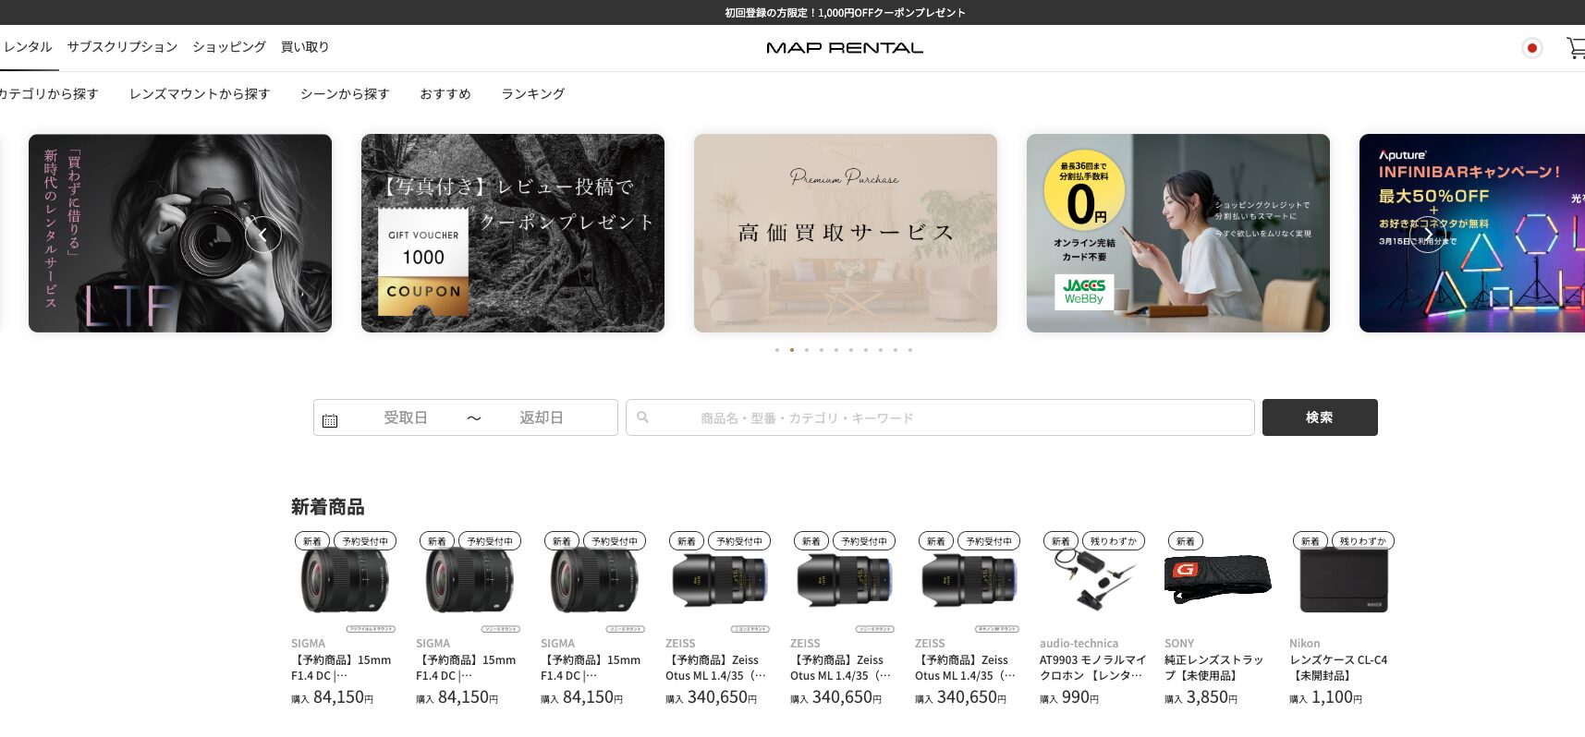Open second ZEISS Otus ML lens image
Viewport: 1585px width, 737px height.
(843, 581)
